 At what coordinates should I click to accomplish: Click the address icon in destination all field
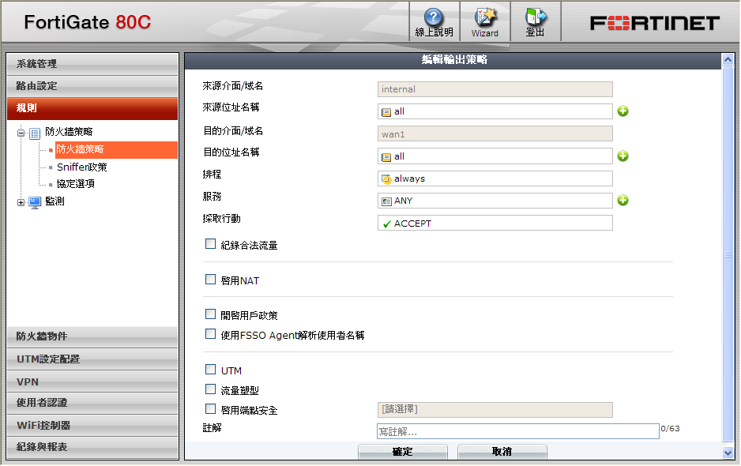(386, 157)
